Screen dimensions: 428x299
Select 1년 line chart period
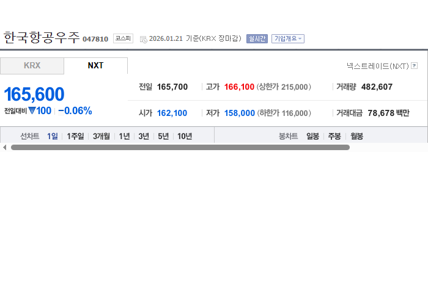124,136
